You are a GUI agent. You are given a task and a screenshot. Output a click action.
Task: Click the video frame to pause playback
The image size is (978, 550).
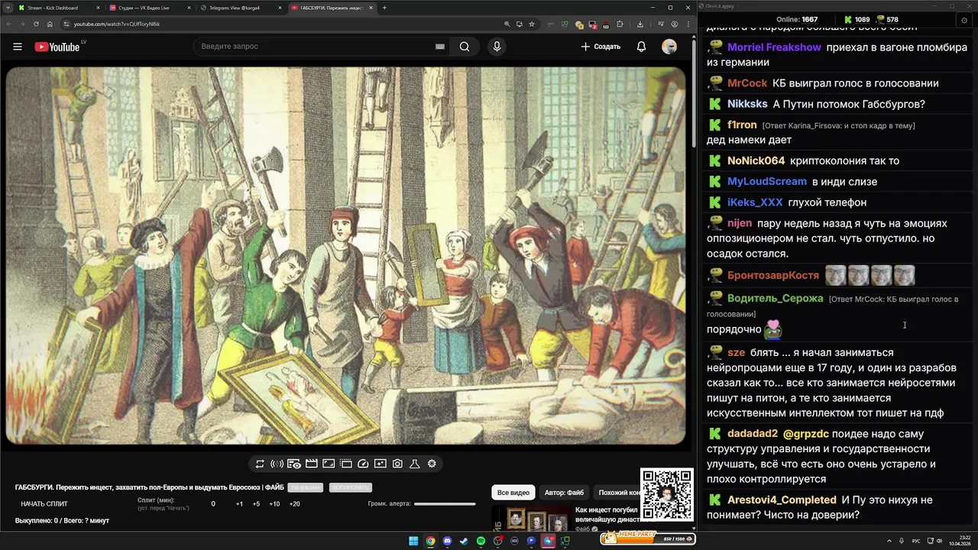tap(346, 256)
